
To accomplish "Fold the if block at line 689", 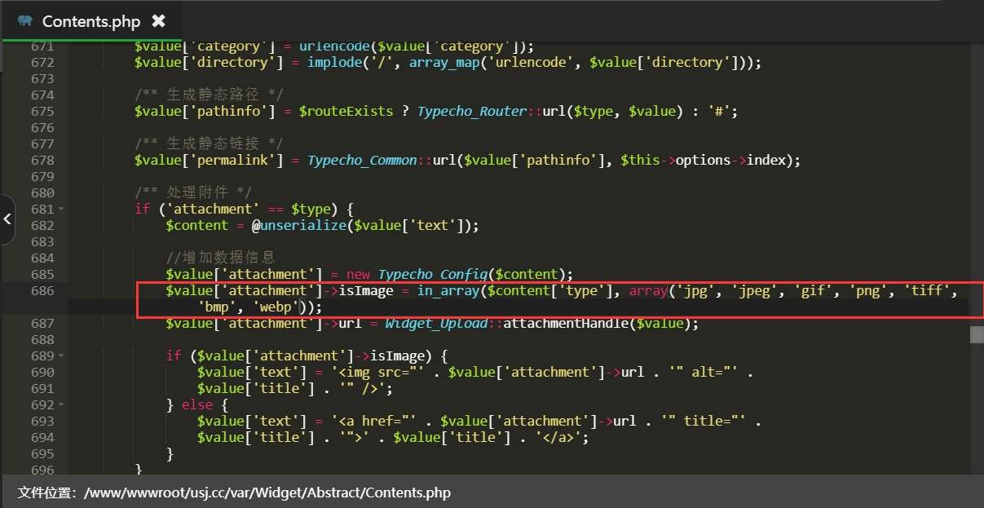I will coord(61,356).
